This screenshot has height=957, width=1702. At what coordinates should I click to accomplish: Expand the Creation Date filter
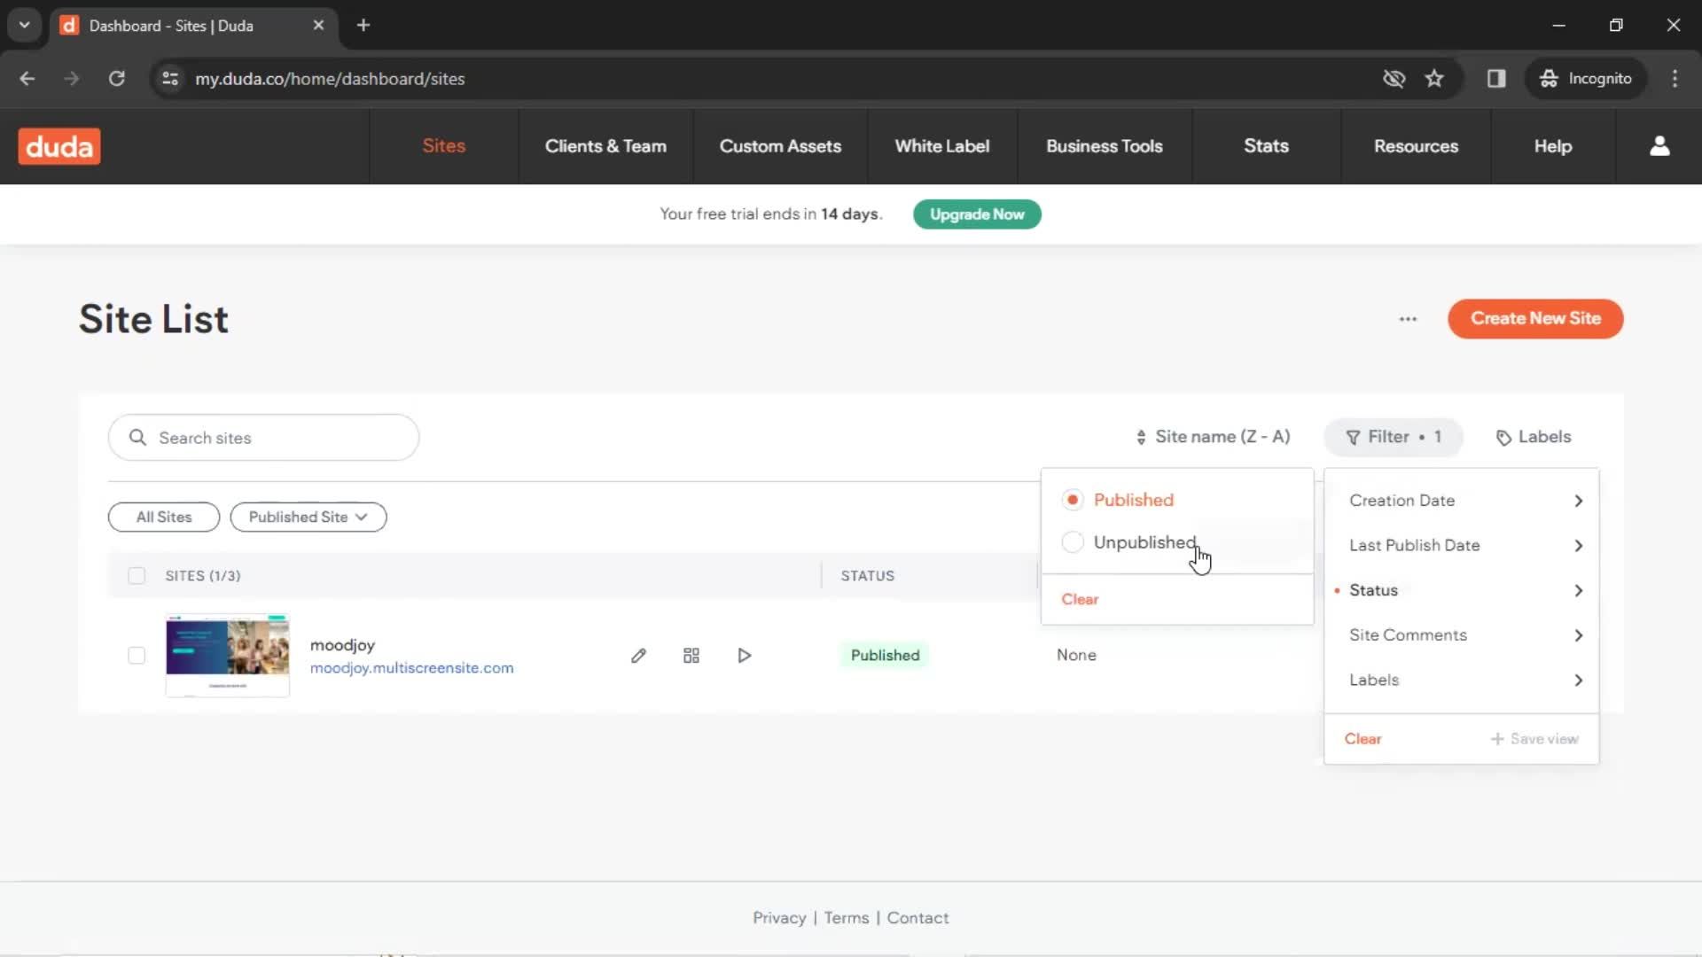click(1462, 501)
